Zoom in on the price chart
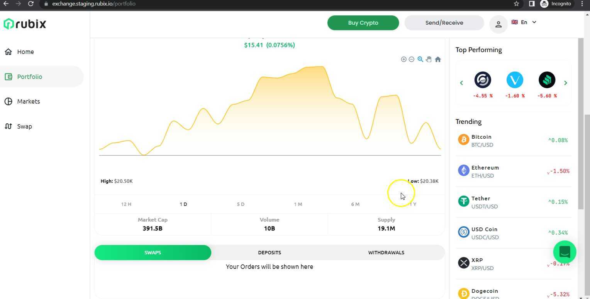The width and height of the screenshot is (590, 299). [404, 59]
